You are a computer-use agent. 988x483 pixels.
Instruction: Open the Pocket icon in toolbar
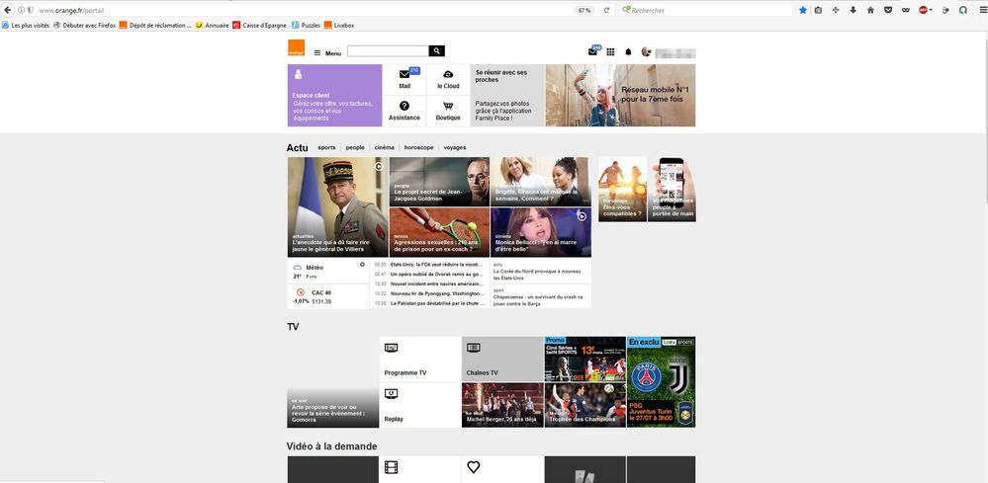tap(888, 10)
